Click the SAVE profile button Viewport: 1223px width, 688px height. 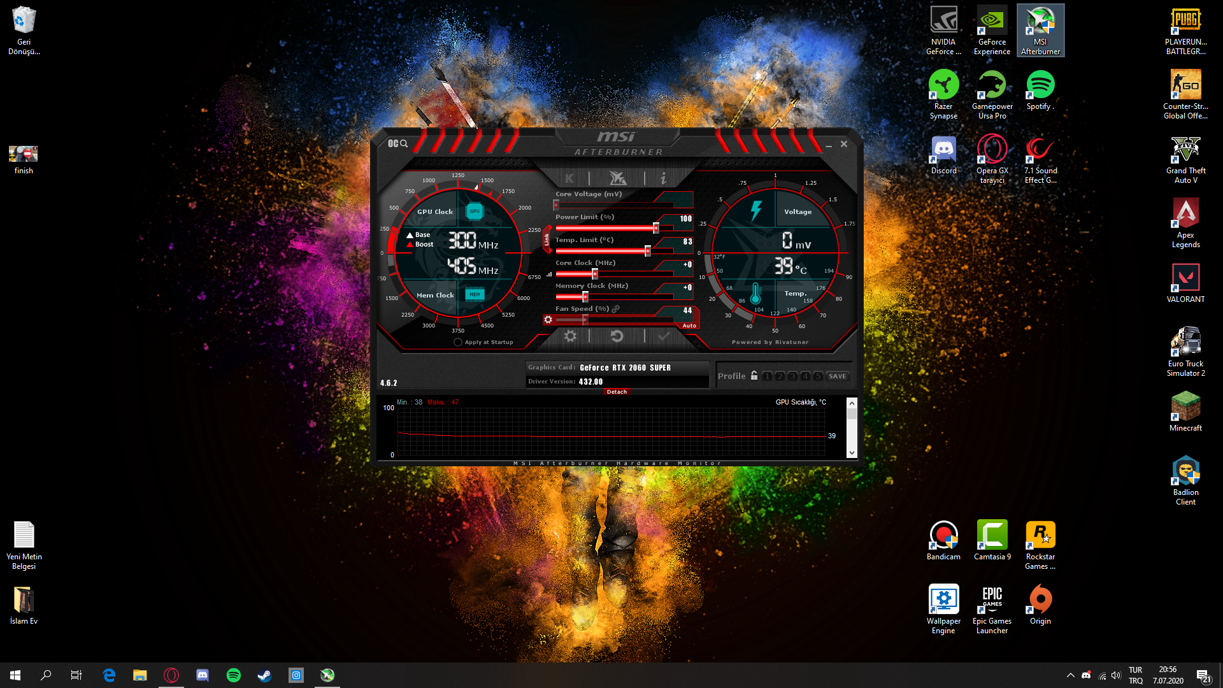point(838,376)
